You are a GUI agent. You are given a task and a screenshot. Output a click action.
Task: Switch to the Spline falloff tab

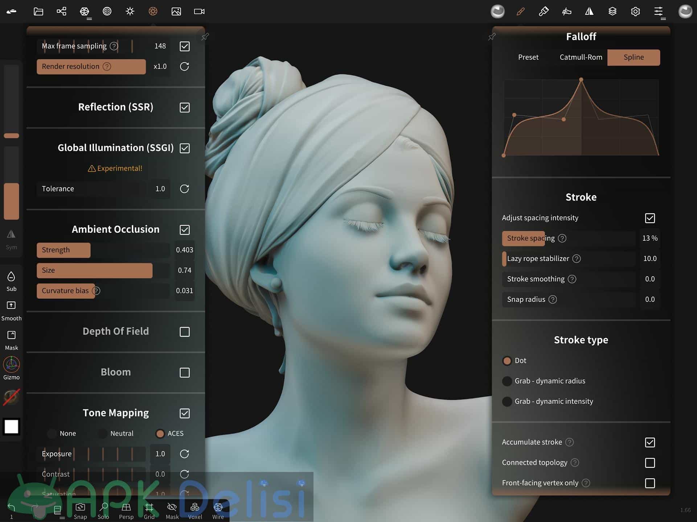634,57
